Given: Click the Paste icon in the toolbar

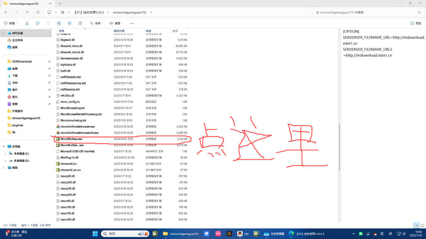Looking at the screenshot, I should pyautogui.click(x=48, y=23).
